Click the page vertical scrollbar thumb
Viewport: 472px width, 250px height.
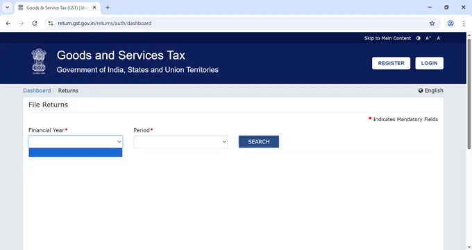click(x=469, y=93)
